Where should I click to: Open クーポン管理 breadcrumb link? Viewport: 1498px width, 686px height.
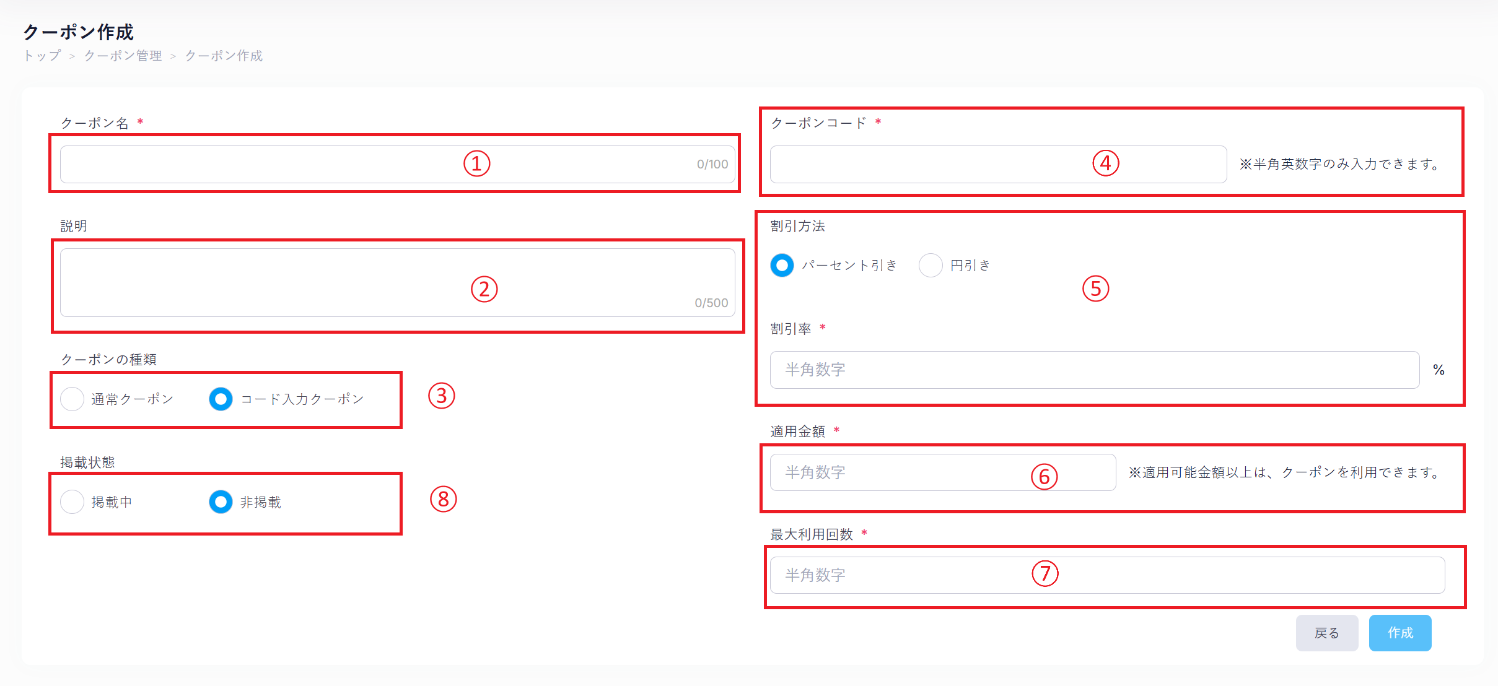[123, 56]
